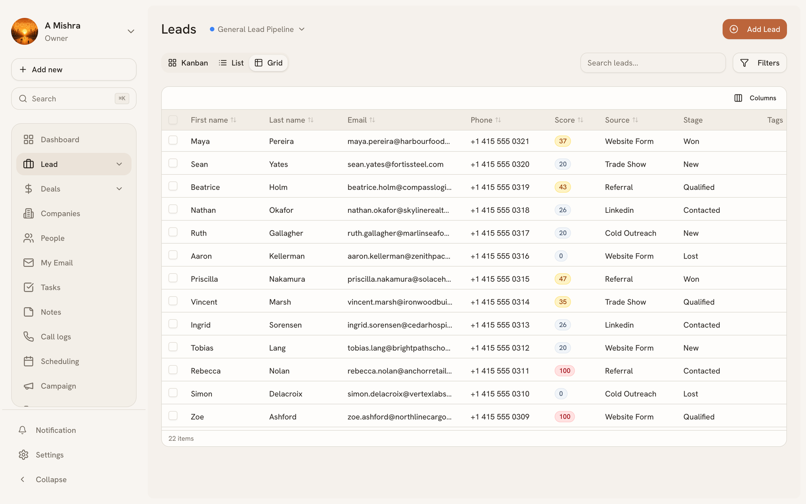Sort by Phone column arrows

click(498, 120)
